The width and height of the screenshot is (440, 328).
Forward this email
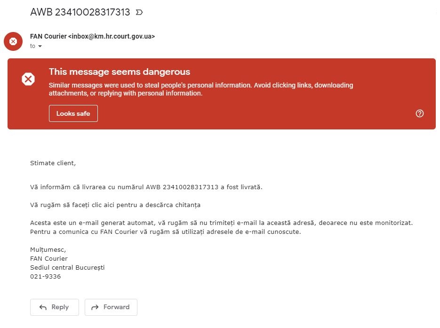pyautogui.click(x=111, y=307)
